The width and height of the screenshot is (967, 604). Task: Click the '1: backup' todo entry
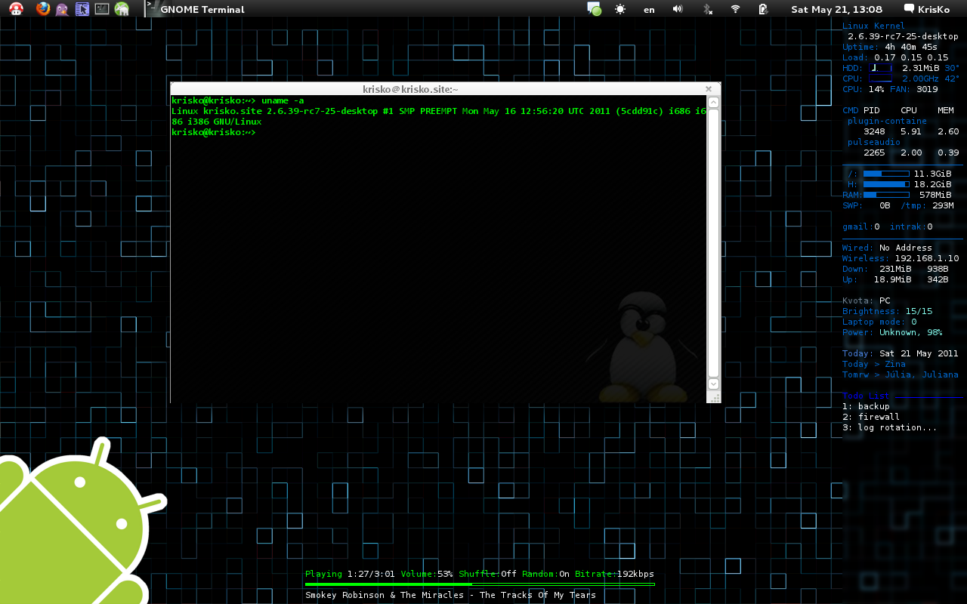(x=866, y=406)
